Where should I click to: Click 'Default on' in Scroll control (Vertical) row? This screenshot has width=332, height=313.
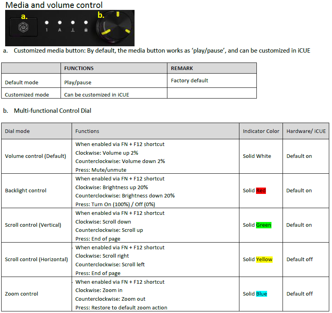pyautogui.click(x=299, y=225)
